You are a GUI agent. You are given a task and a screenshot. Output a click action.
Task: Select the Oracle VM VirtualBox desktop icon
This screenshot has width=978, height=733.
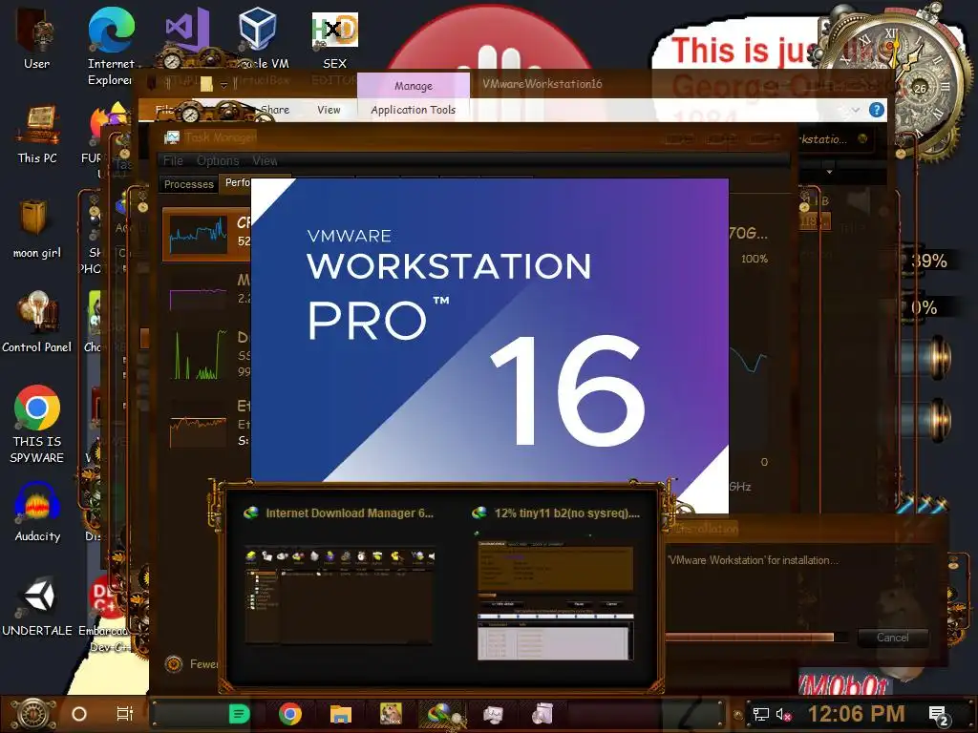coord(258,37)
